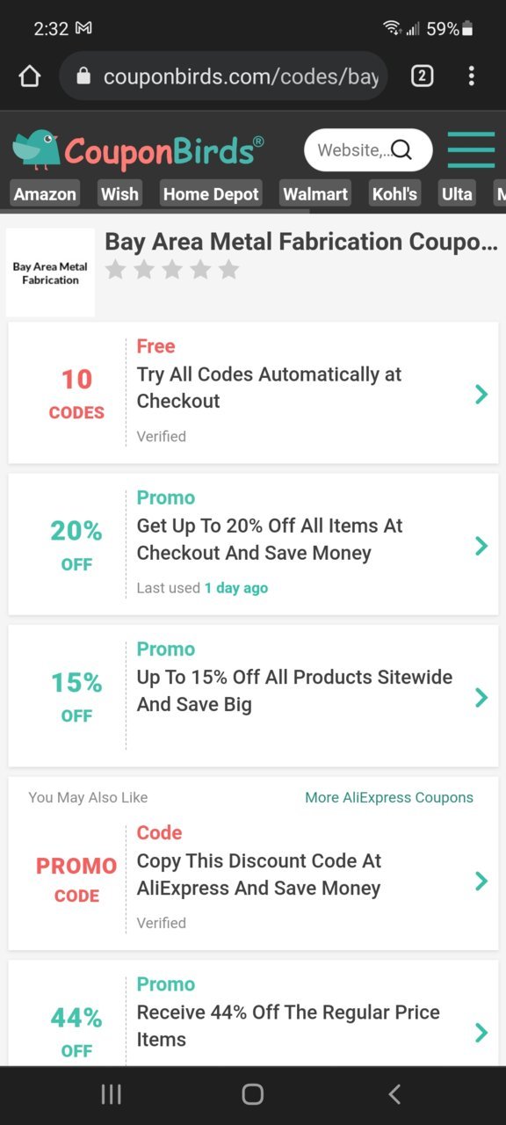Viewport: 506px width, 1125px height.
Task: Open the browser three-dot menu
Action: [x=472, y=76]
